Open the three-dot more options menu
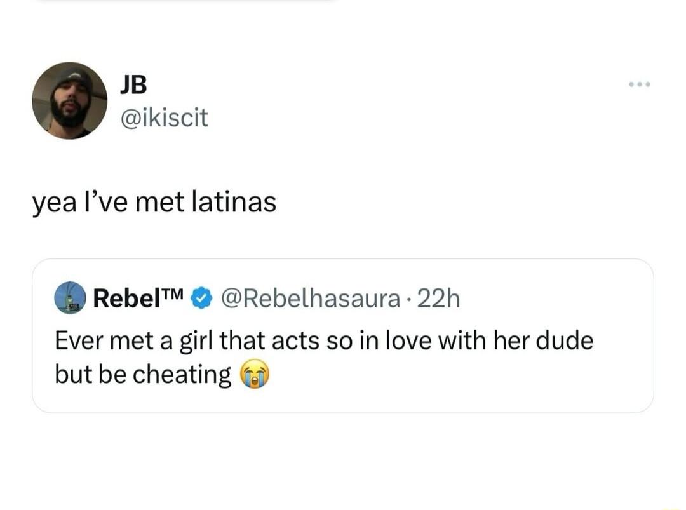Screen dimensions: 686x510 click(x=639, y=84)
